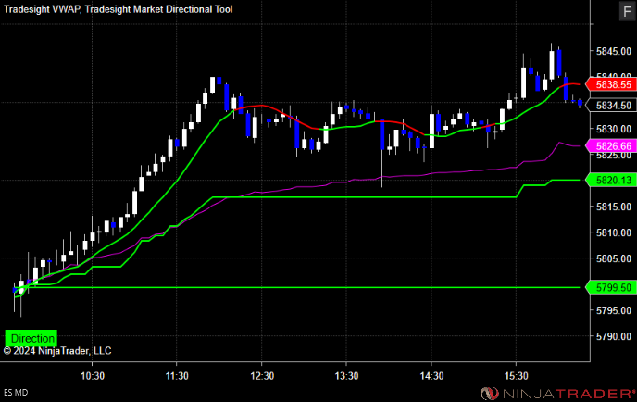Click the 11:30 time axis label
Viewport: 637px width, 402px height.
tap(177, 376)
